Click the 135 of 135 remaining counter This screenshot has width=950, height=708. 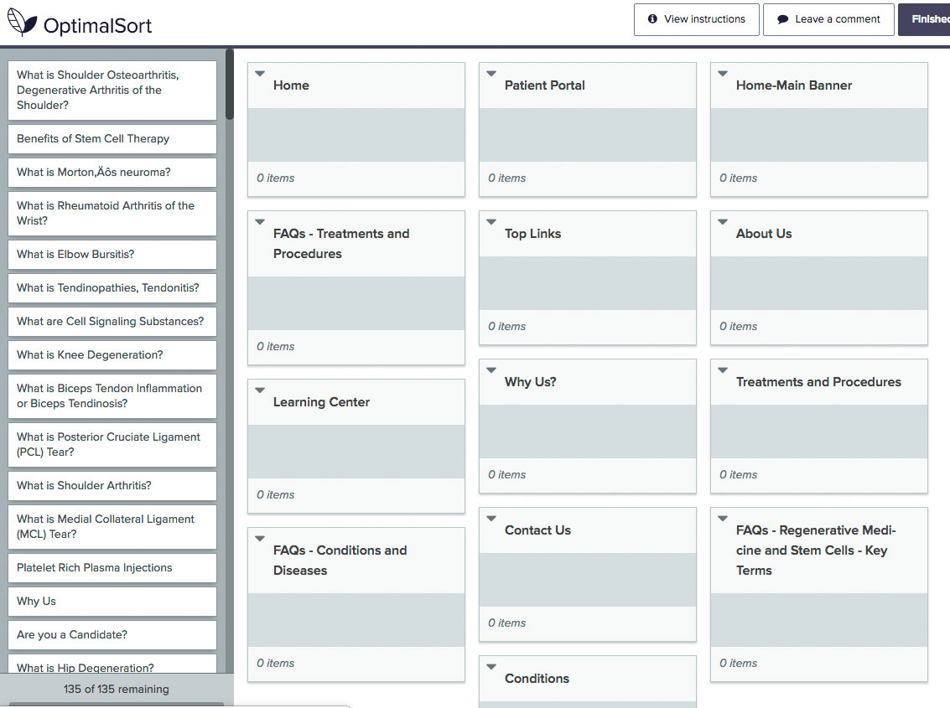pos(117,690)
